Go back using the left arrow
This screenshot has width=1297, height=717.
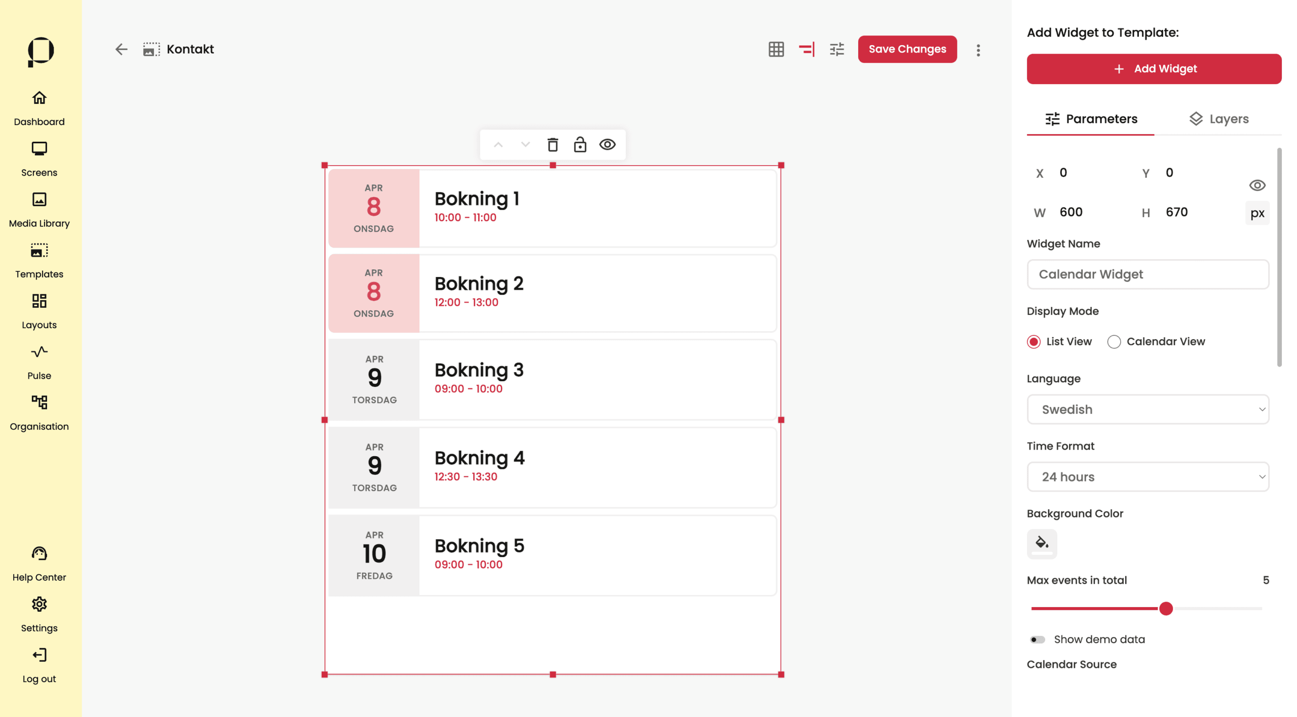(121, 49)
